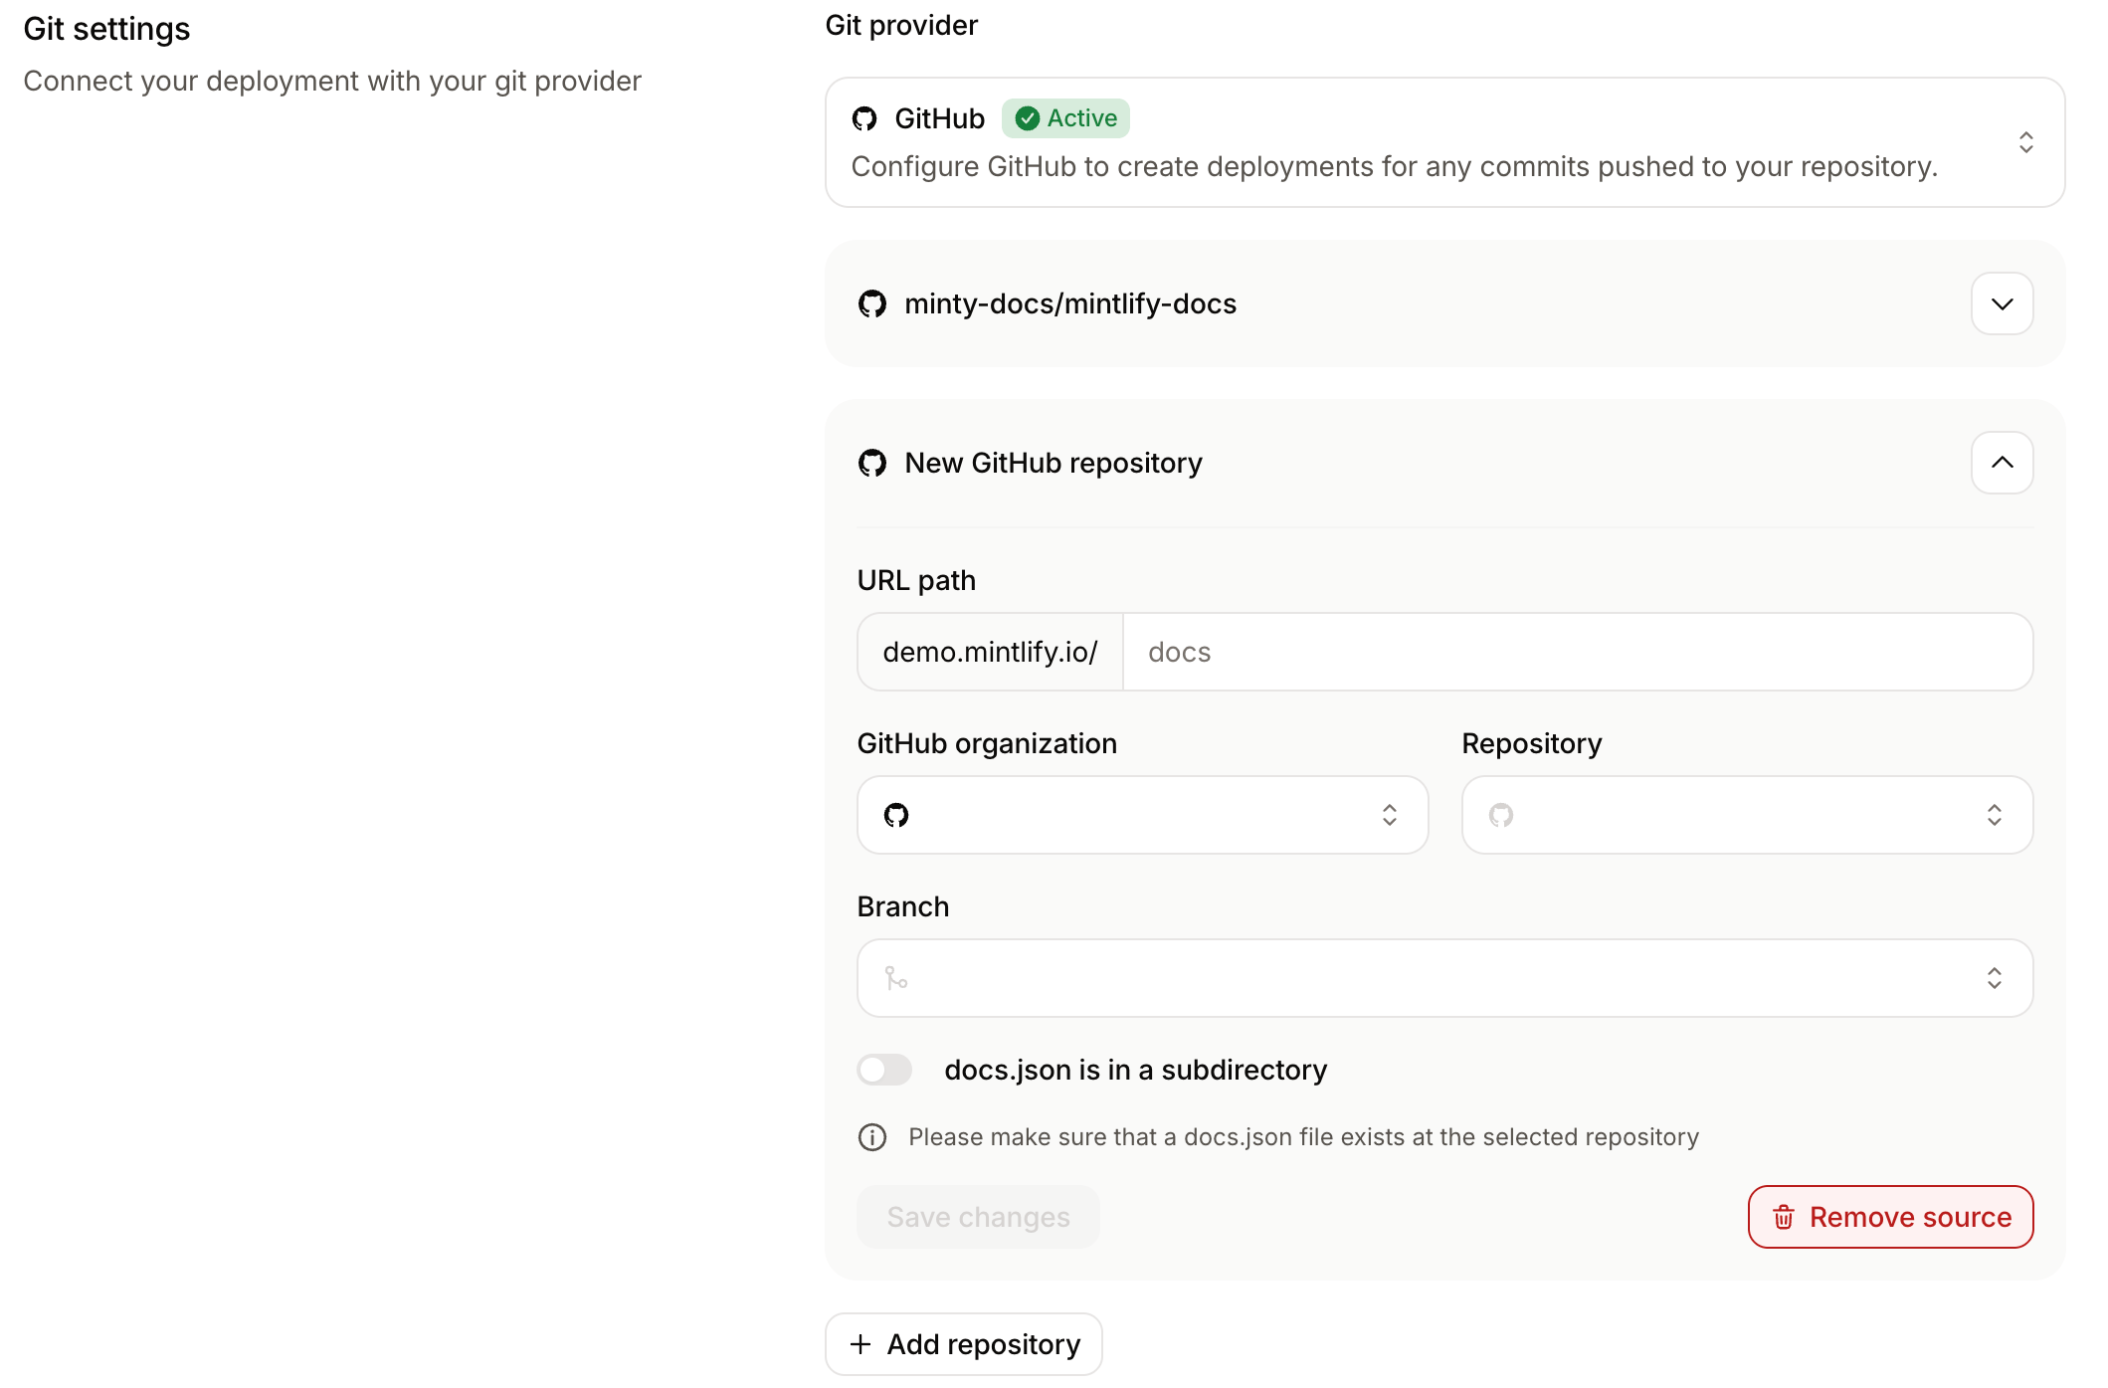Focus the URL path docs input field
The image size is (2108, 1388).
coord(1578,652)
